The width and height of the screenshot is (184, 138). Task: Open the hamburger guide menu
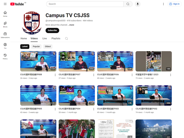pos(5,4)
